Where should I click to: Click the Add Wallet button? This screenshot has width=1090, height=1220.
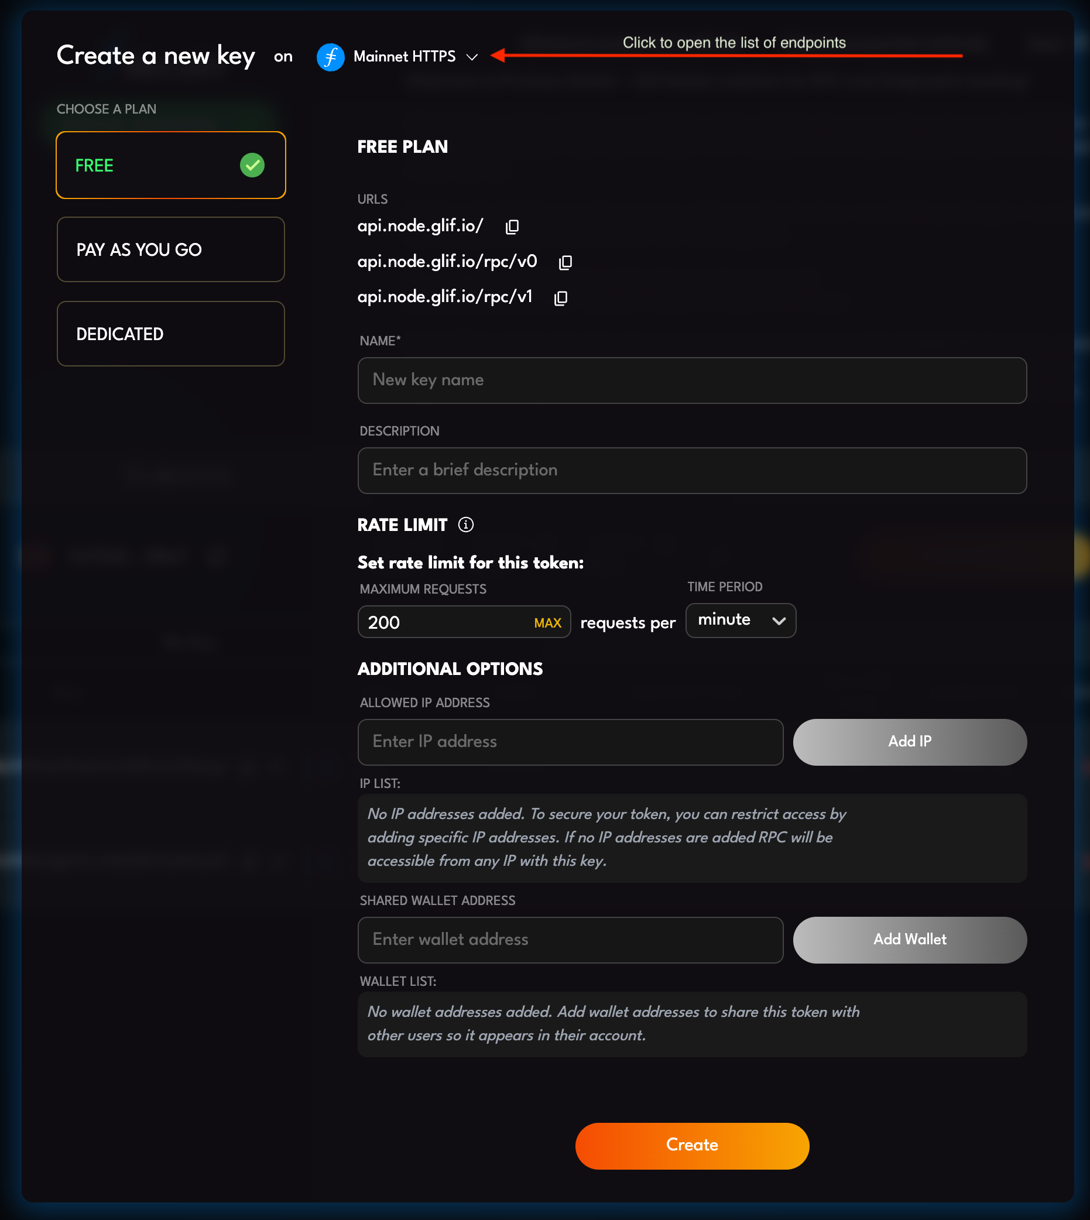[x=909, y=939]
